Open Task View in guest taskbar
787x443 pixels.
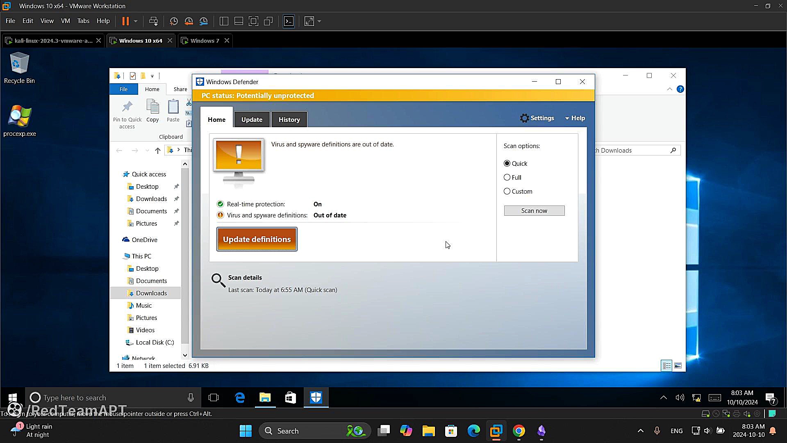coord(214,397)
